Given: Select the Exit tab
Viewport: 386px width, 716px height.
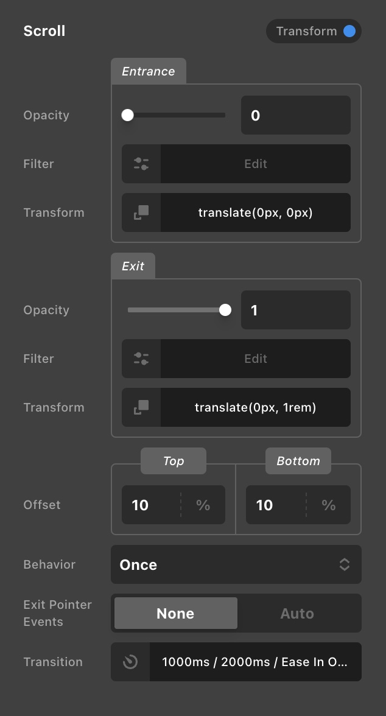Looking at the screenshot, I should (x=133, y=266).
